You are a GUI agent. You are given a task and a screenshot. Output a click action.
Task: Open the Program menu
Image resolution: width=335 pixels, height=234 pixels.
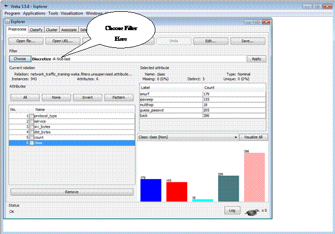[x=12, y=13]
